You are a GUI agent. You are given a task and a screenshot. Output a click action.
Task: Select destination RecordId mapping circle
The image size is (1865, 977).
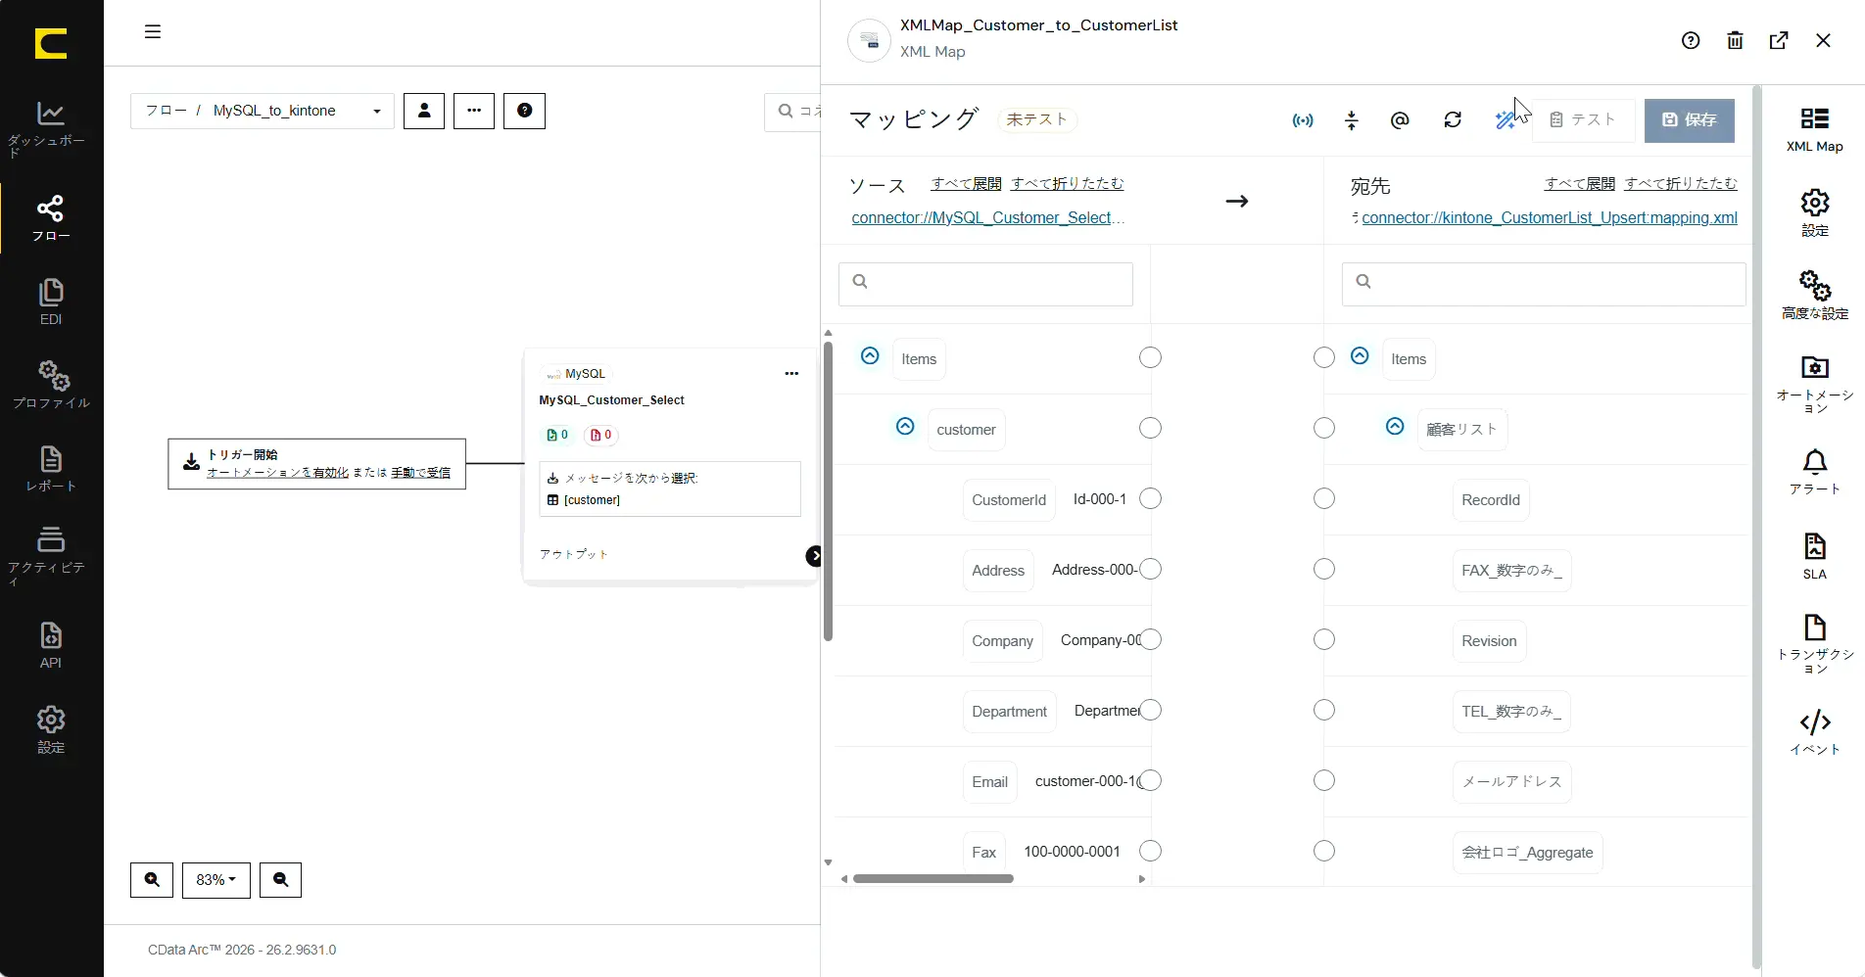1324,498
